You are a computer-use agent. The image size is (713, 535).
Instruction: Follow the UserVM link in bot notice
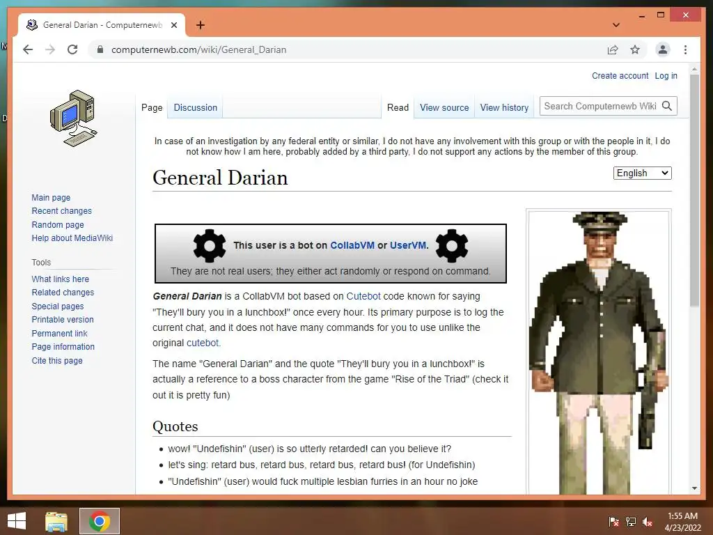(408, 245)
